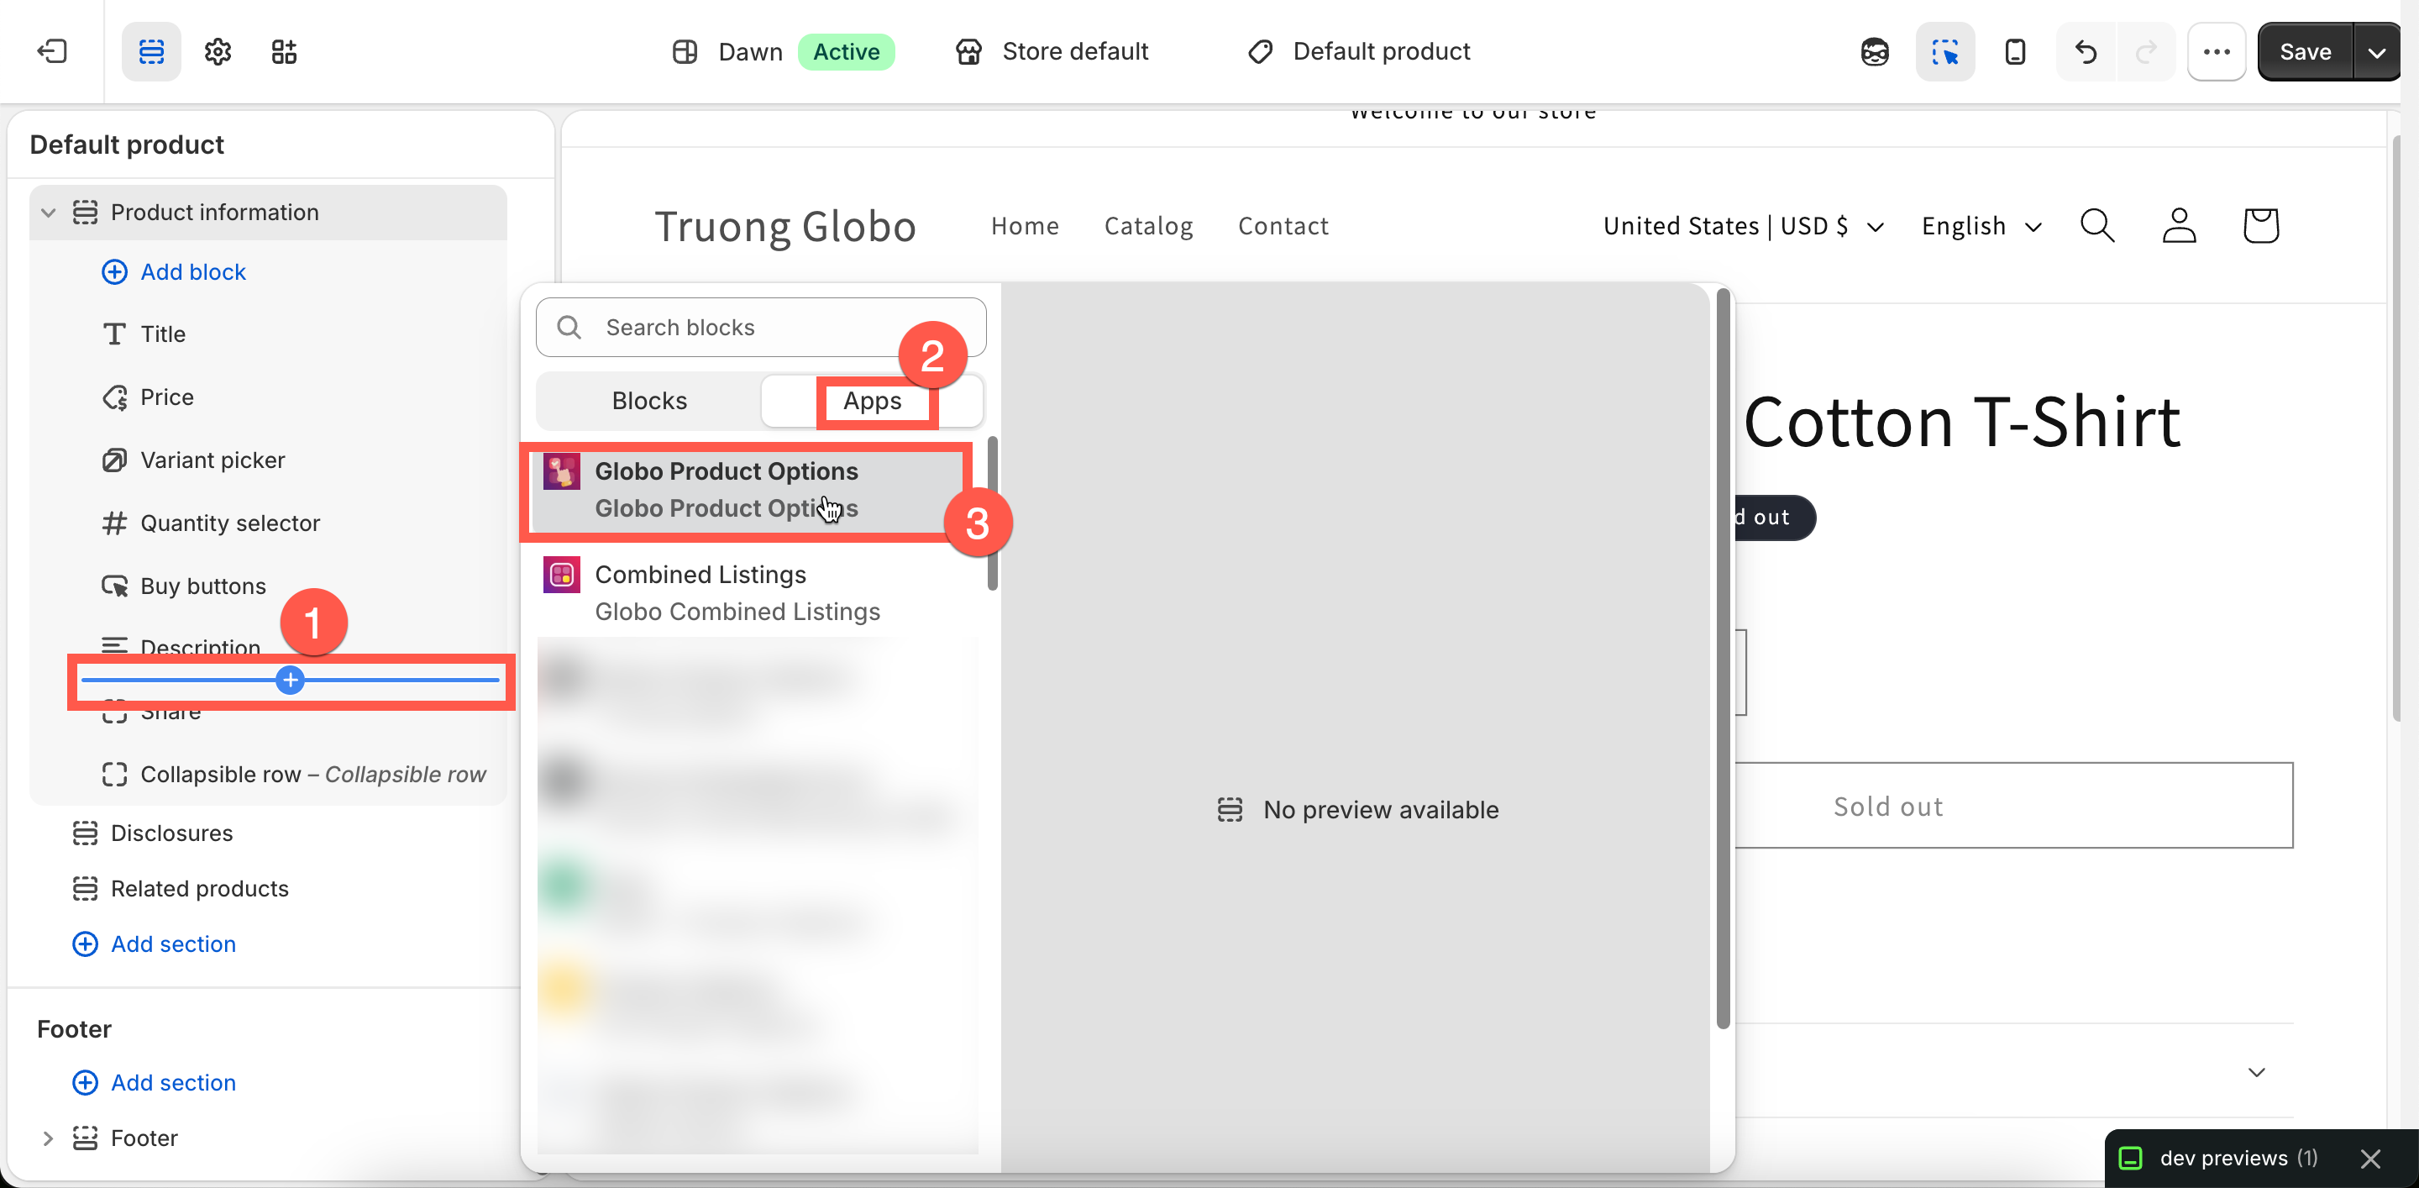Select the Collapsible row block
Viewport: 2419px width, 1188px height.
(293, 775)
